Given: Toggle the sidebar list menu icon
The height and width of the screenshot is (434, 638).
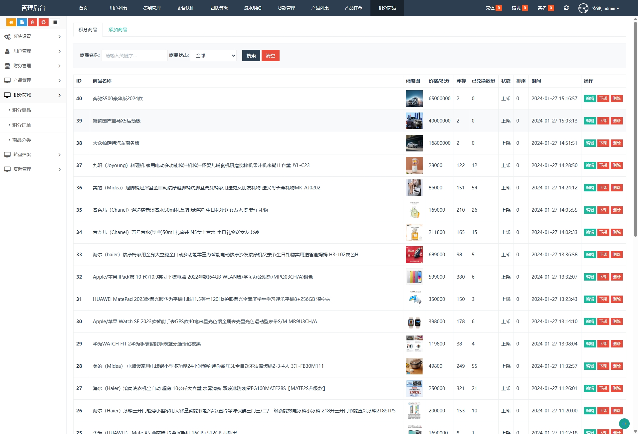Looking at the screenshot, I should [55, 22].
